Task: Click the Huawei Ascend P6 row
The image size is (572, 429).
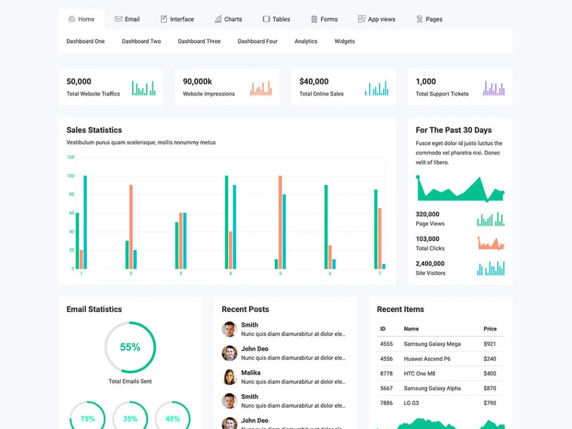Action: click(440, 359)
